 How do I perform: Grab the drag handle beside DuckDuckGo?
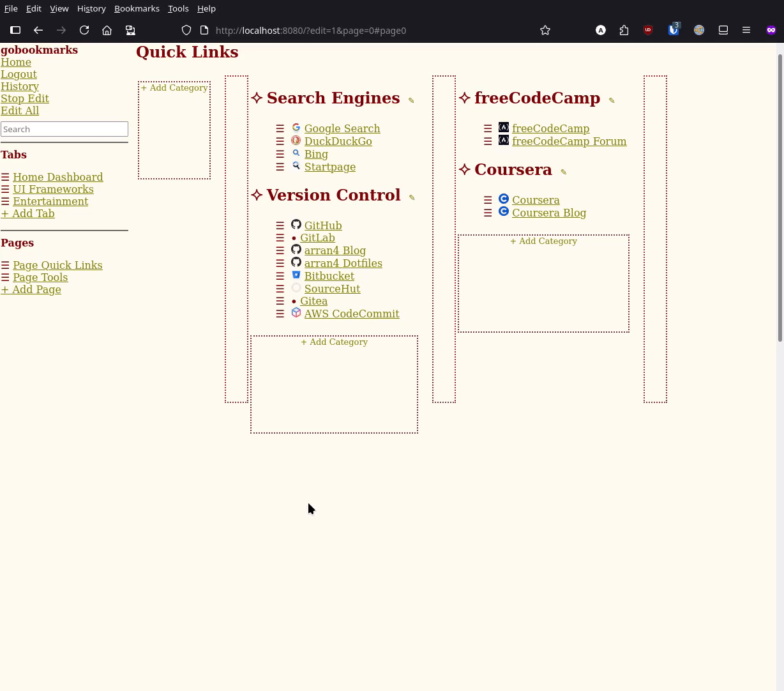click(280, 141)
